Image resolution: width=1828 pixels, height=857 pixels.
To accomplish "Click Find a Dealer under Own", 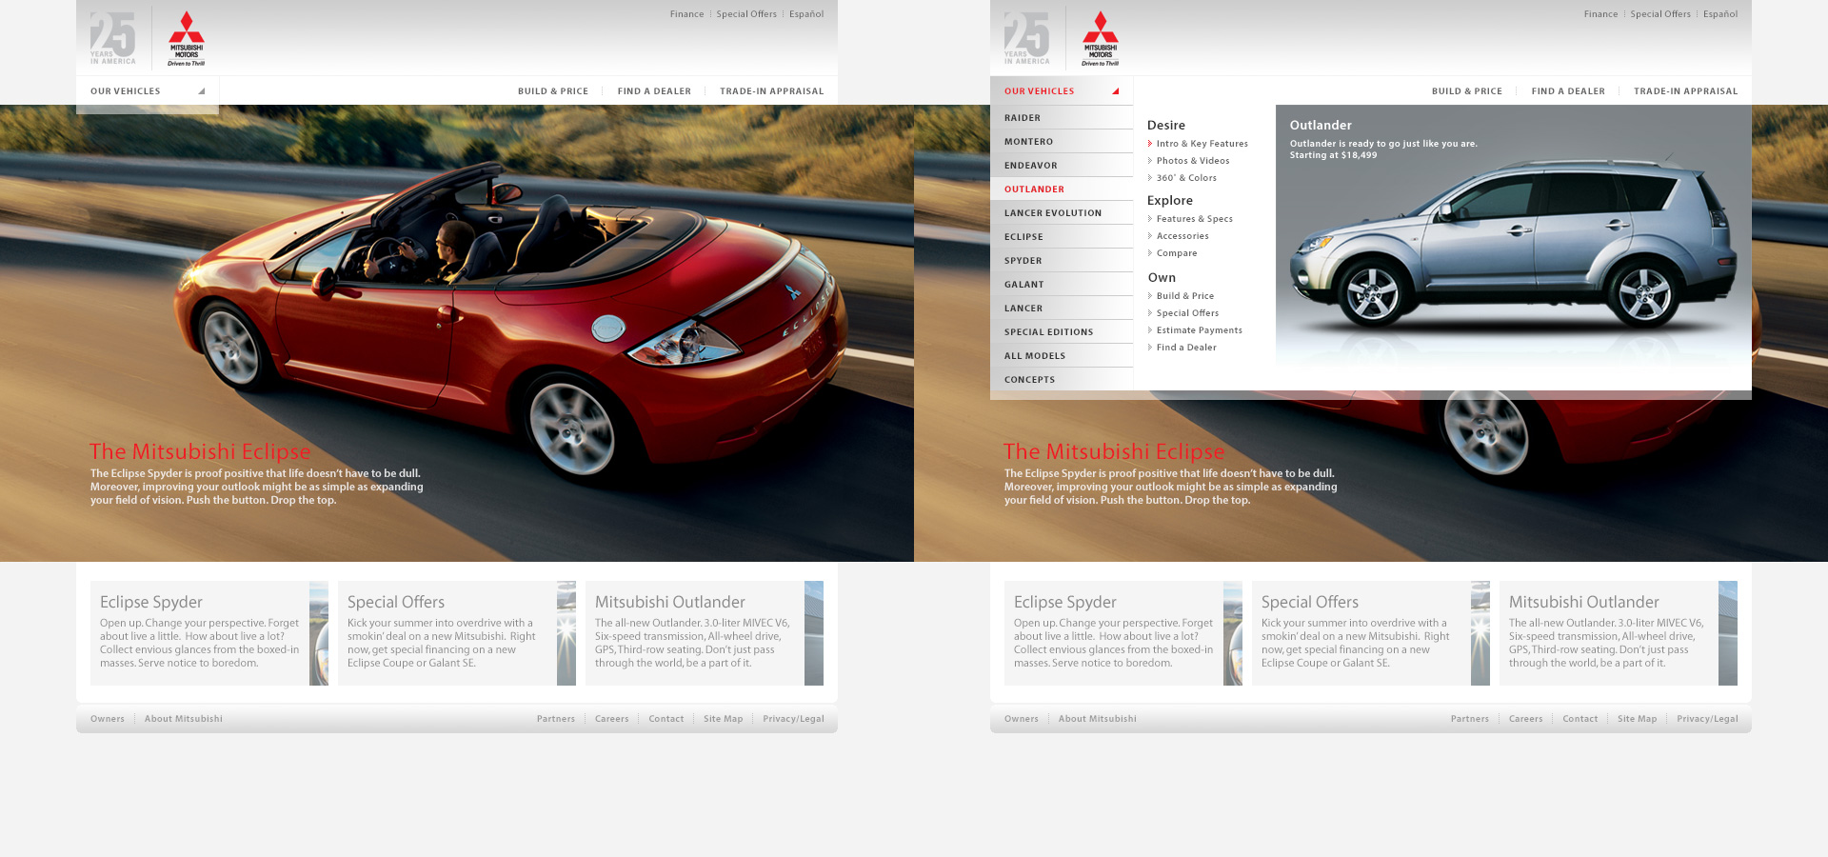I will [x=1186, y=348].
